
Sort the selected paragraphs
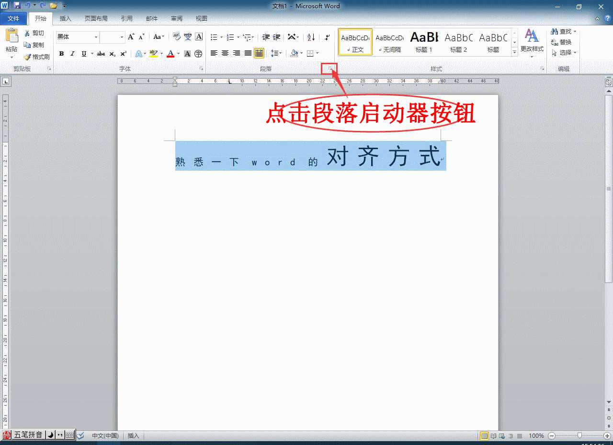[x=310, y=37]
